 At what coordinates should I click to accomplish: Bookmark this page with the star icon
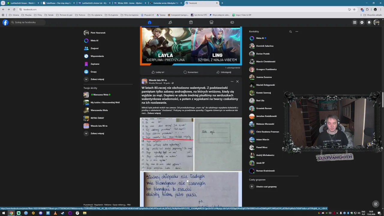click(x=354, y=9)
